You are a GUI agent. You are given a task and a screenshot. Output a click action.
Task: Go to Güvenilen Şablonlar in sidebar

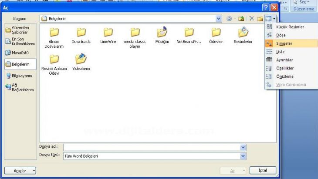tap(20, 30)
